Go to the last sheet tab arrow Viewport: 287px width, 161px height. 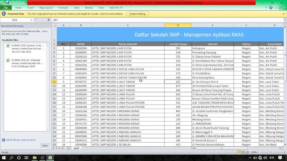(x=62, y=148)
